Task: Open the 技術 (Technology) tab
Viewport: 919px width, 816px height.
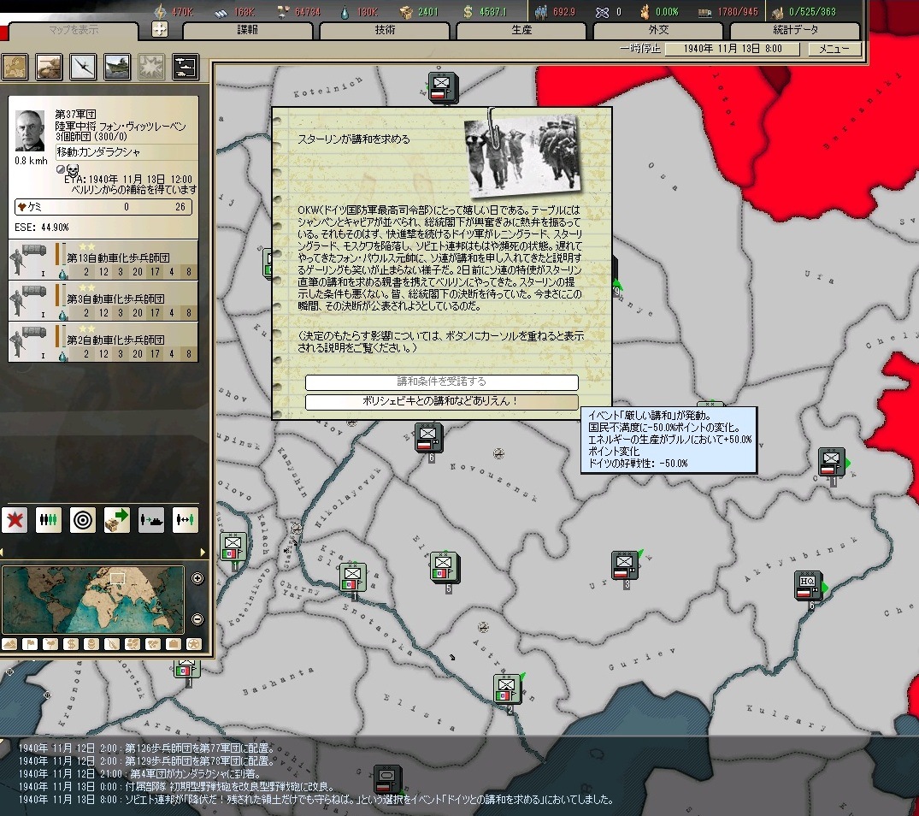Action: [385, 30]
